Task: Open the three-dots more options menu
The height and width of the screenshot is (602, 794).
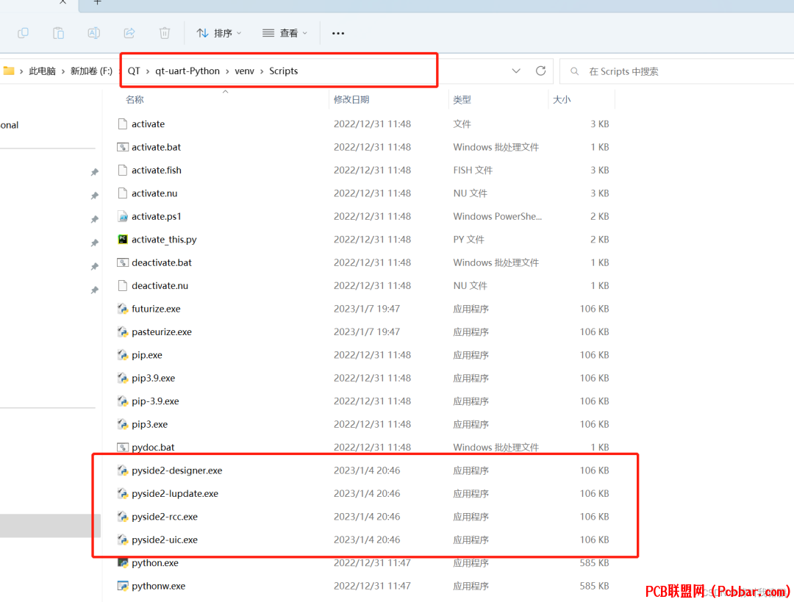Action: 337,33
